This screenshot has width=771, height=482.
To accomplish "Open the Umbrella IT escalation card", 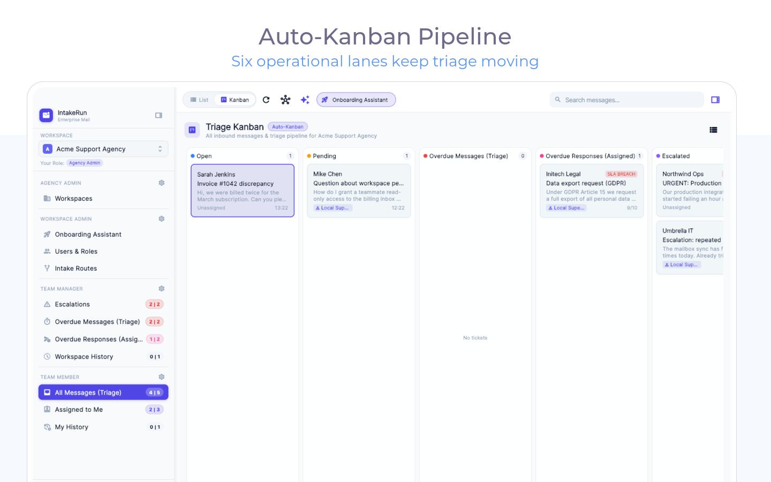I will (690, 248).
